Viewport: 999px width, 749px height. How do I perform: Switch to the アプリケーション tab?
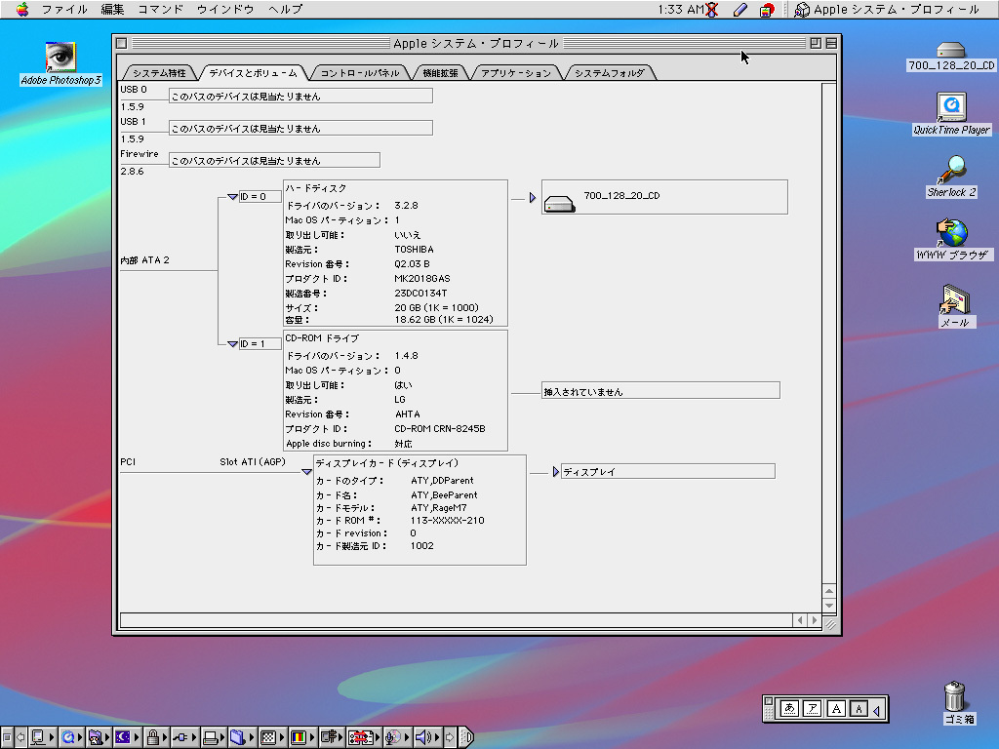click(516, 72)
